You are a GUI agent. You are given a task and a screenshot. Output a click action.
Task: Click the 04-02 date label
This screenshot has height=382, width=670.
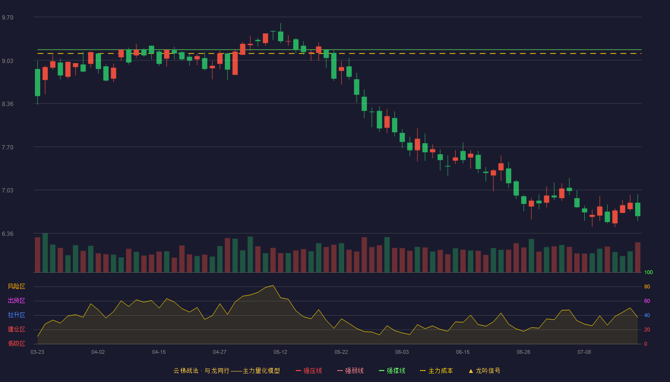pos(98,352)
